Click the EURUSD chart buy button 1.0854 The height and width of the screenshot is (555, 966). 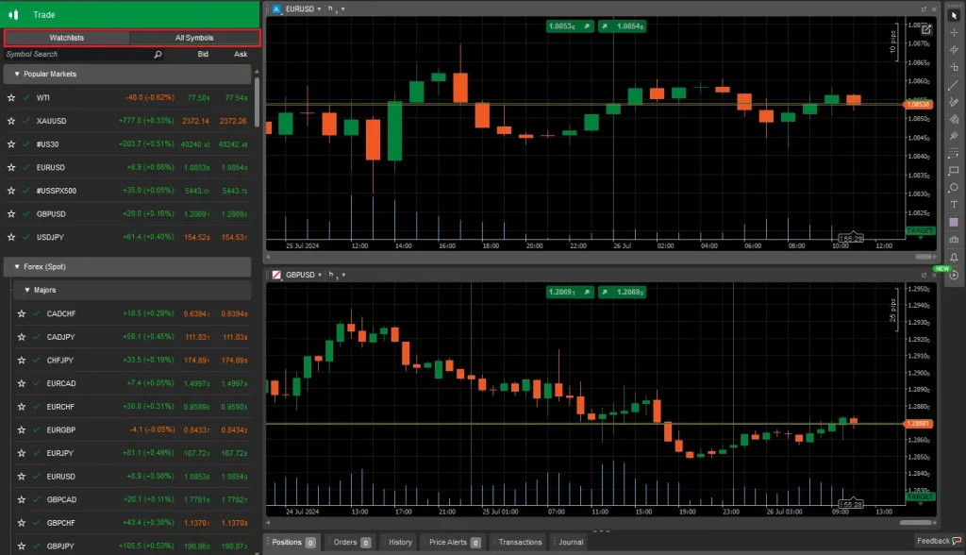623,25
